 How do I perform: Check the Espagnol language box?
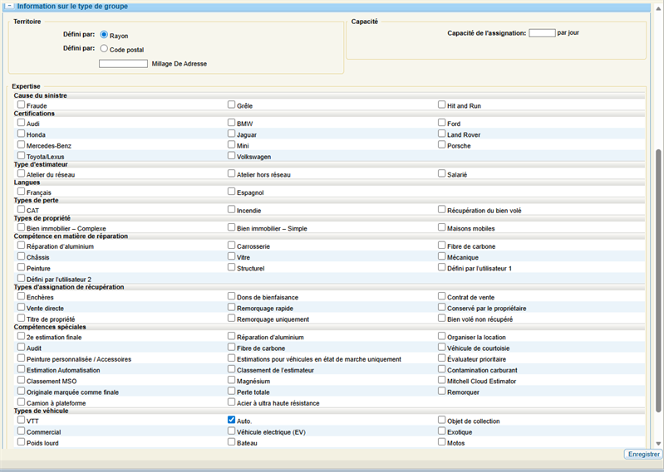[232, 192]
